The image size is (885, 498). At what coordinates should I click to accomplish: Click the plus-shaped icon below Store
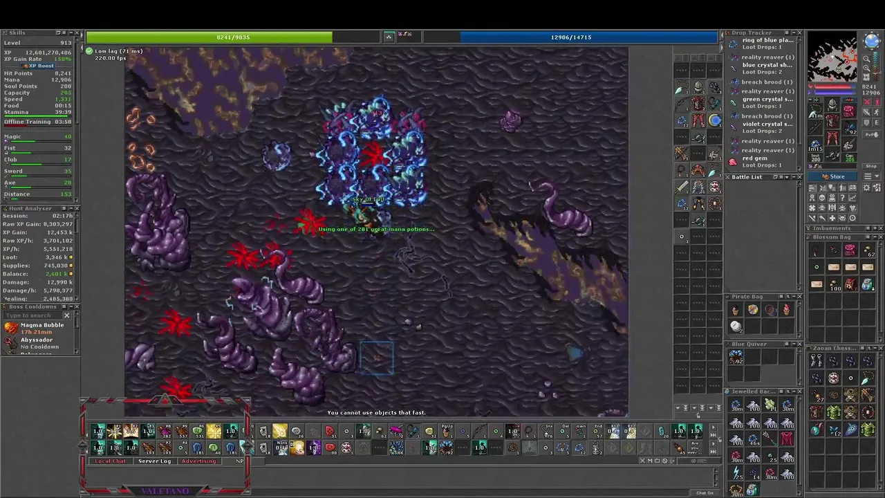click(x=832, y=218)
